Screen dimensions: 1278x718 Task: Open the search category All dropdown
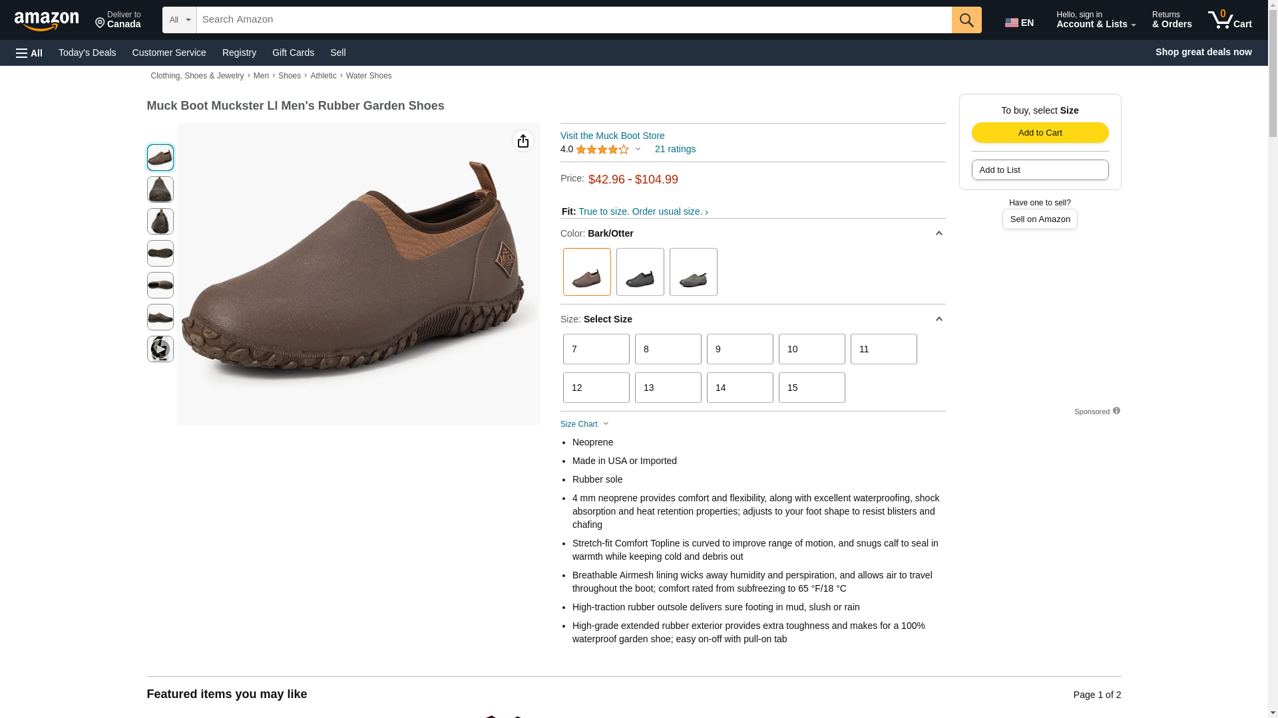pyautogui.click(x=179, y=20)
